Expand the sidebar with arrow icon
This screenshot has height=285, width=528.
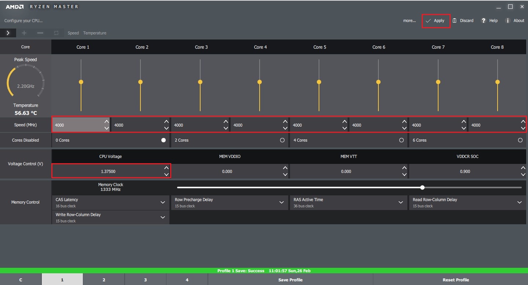(8, 33)
